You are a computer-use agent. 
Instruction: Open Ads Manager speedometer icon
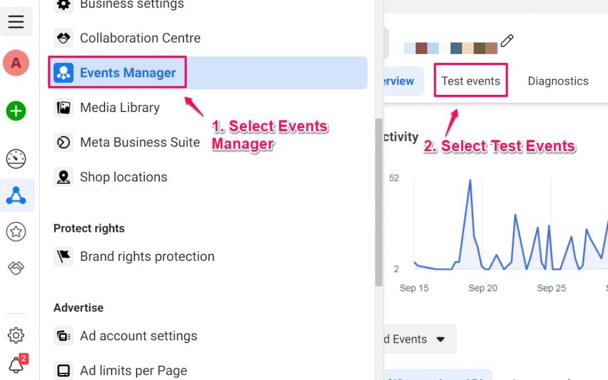coord(16,159)
